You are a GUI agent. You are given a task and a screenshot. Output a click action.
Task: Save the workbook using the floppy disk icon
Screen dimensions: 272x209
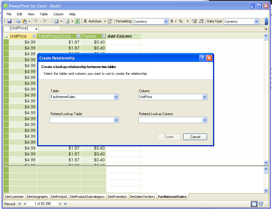(x=9, y=21)
